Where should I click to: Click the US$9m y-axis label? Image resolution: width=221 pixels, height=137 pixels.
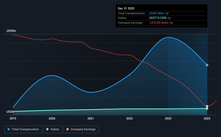coord(11,31)
